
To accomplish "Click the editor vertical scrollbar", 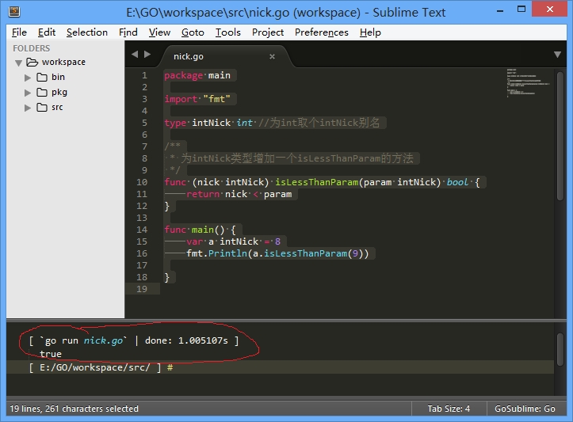I will (x=560, y=136).
